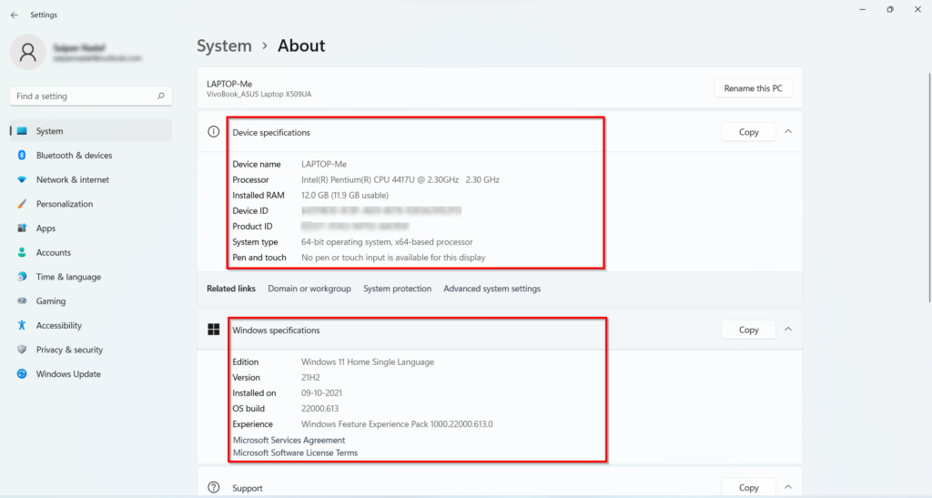This screenshot has height=498, width=932.
Task: Open Network & internet settings
Action: coord(91,179)
